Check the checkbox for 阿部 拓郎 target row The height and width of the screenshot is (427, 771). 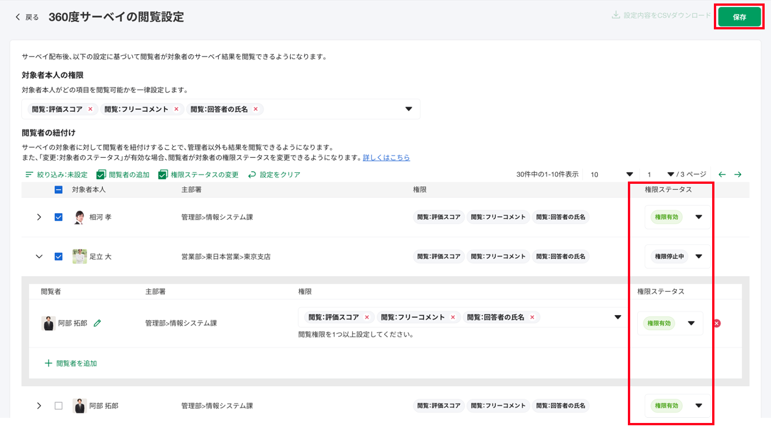click(x=58, y=406)
